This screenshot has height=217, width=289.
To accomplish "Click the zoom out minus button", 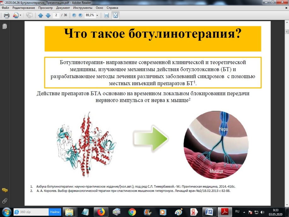I will point(74,15).
